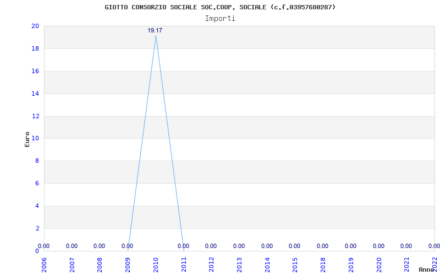
Task: Click the 0.00 data label for 2009
Action: click(x=128, y=246)
